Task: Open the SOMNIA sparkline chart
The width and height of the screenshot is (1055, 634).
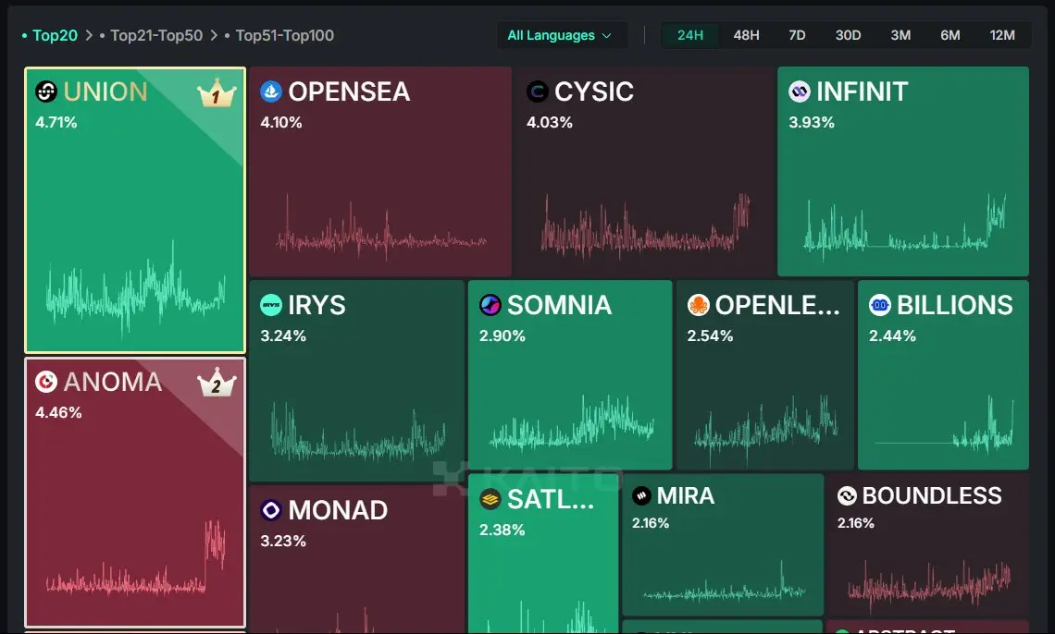Action: click(572, 423)
